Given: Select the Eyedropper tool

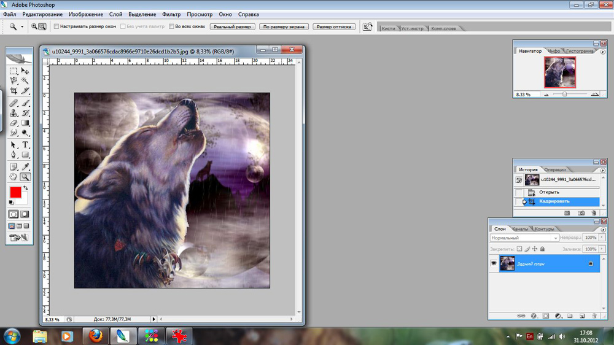Looking at the screenshot, I should (25, 167).
